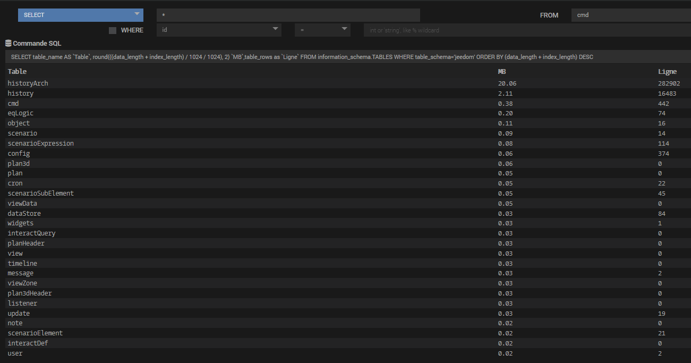Click the SQL query text box

[345, 57]
